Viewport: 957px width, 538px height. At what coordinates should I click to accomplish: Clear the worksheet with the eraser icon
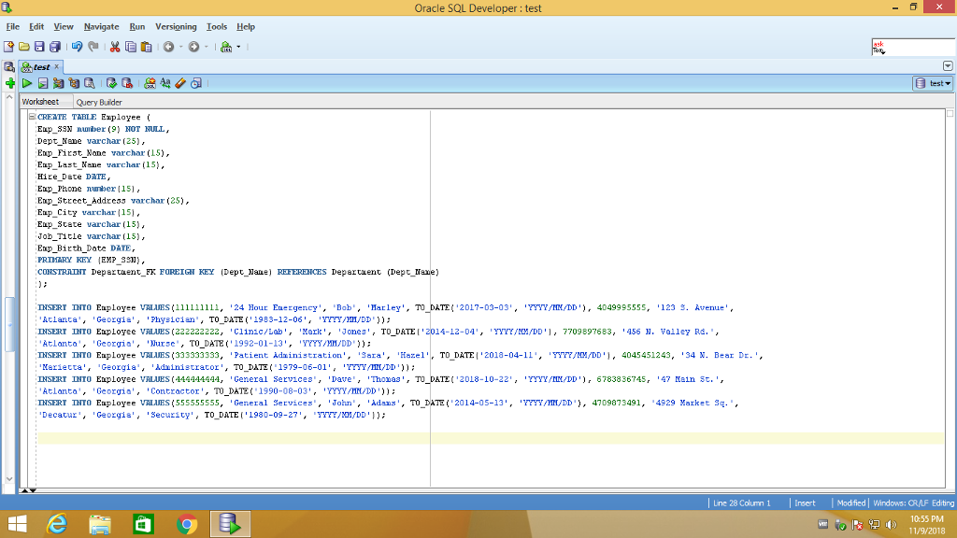click(x=179, y=83)
